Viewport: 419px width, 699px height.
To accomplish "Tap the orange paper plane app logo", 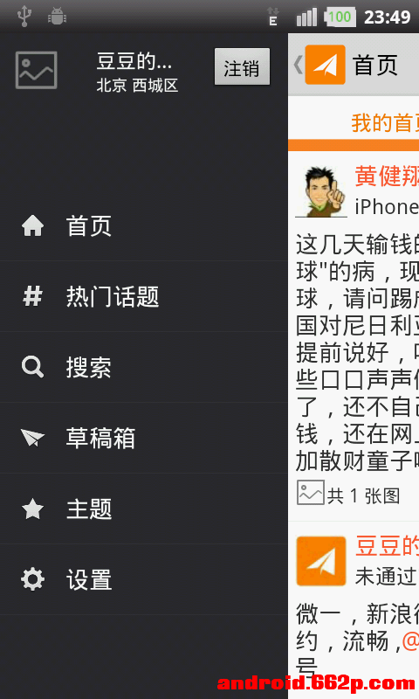I will pyautogui.click(x=325, y=65).
